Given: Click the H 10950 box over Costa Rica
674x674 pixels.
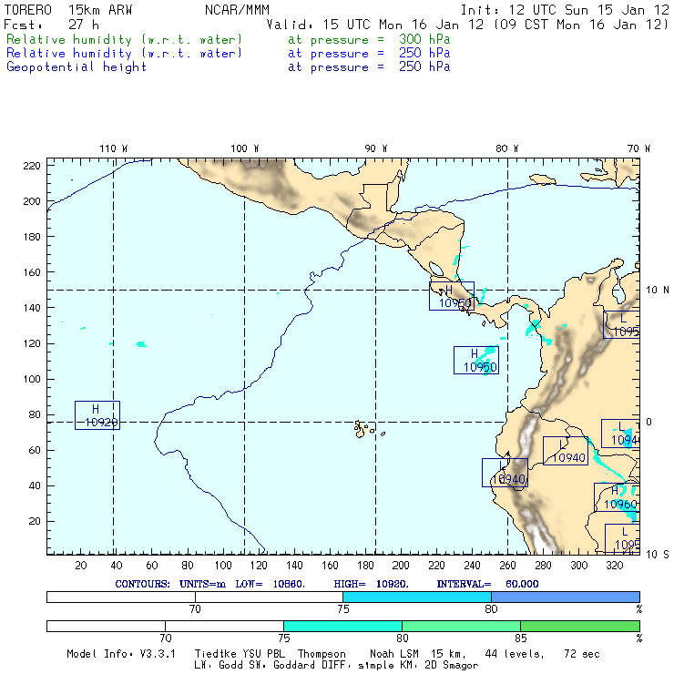Looking at the screenshot, I should click(x=452, y=296).
